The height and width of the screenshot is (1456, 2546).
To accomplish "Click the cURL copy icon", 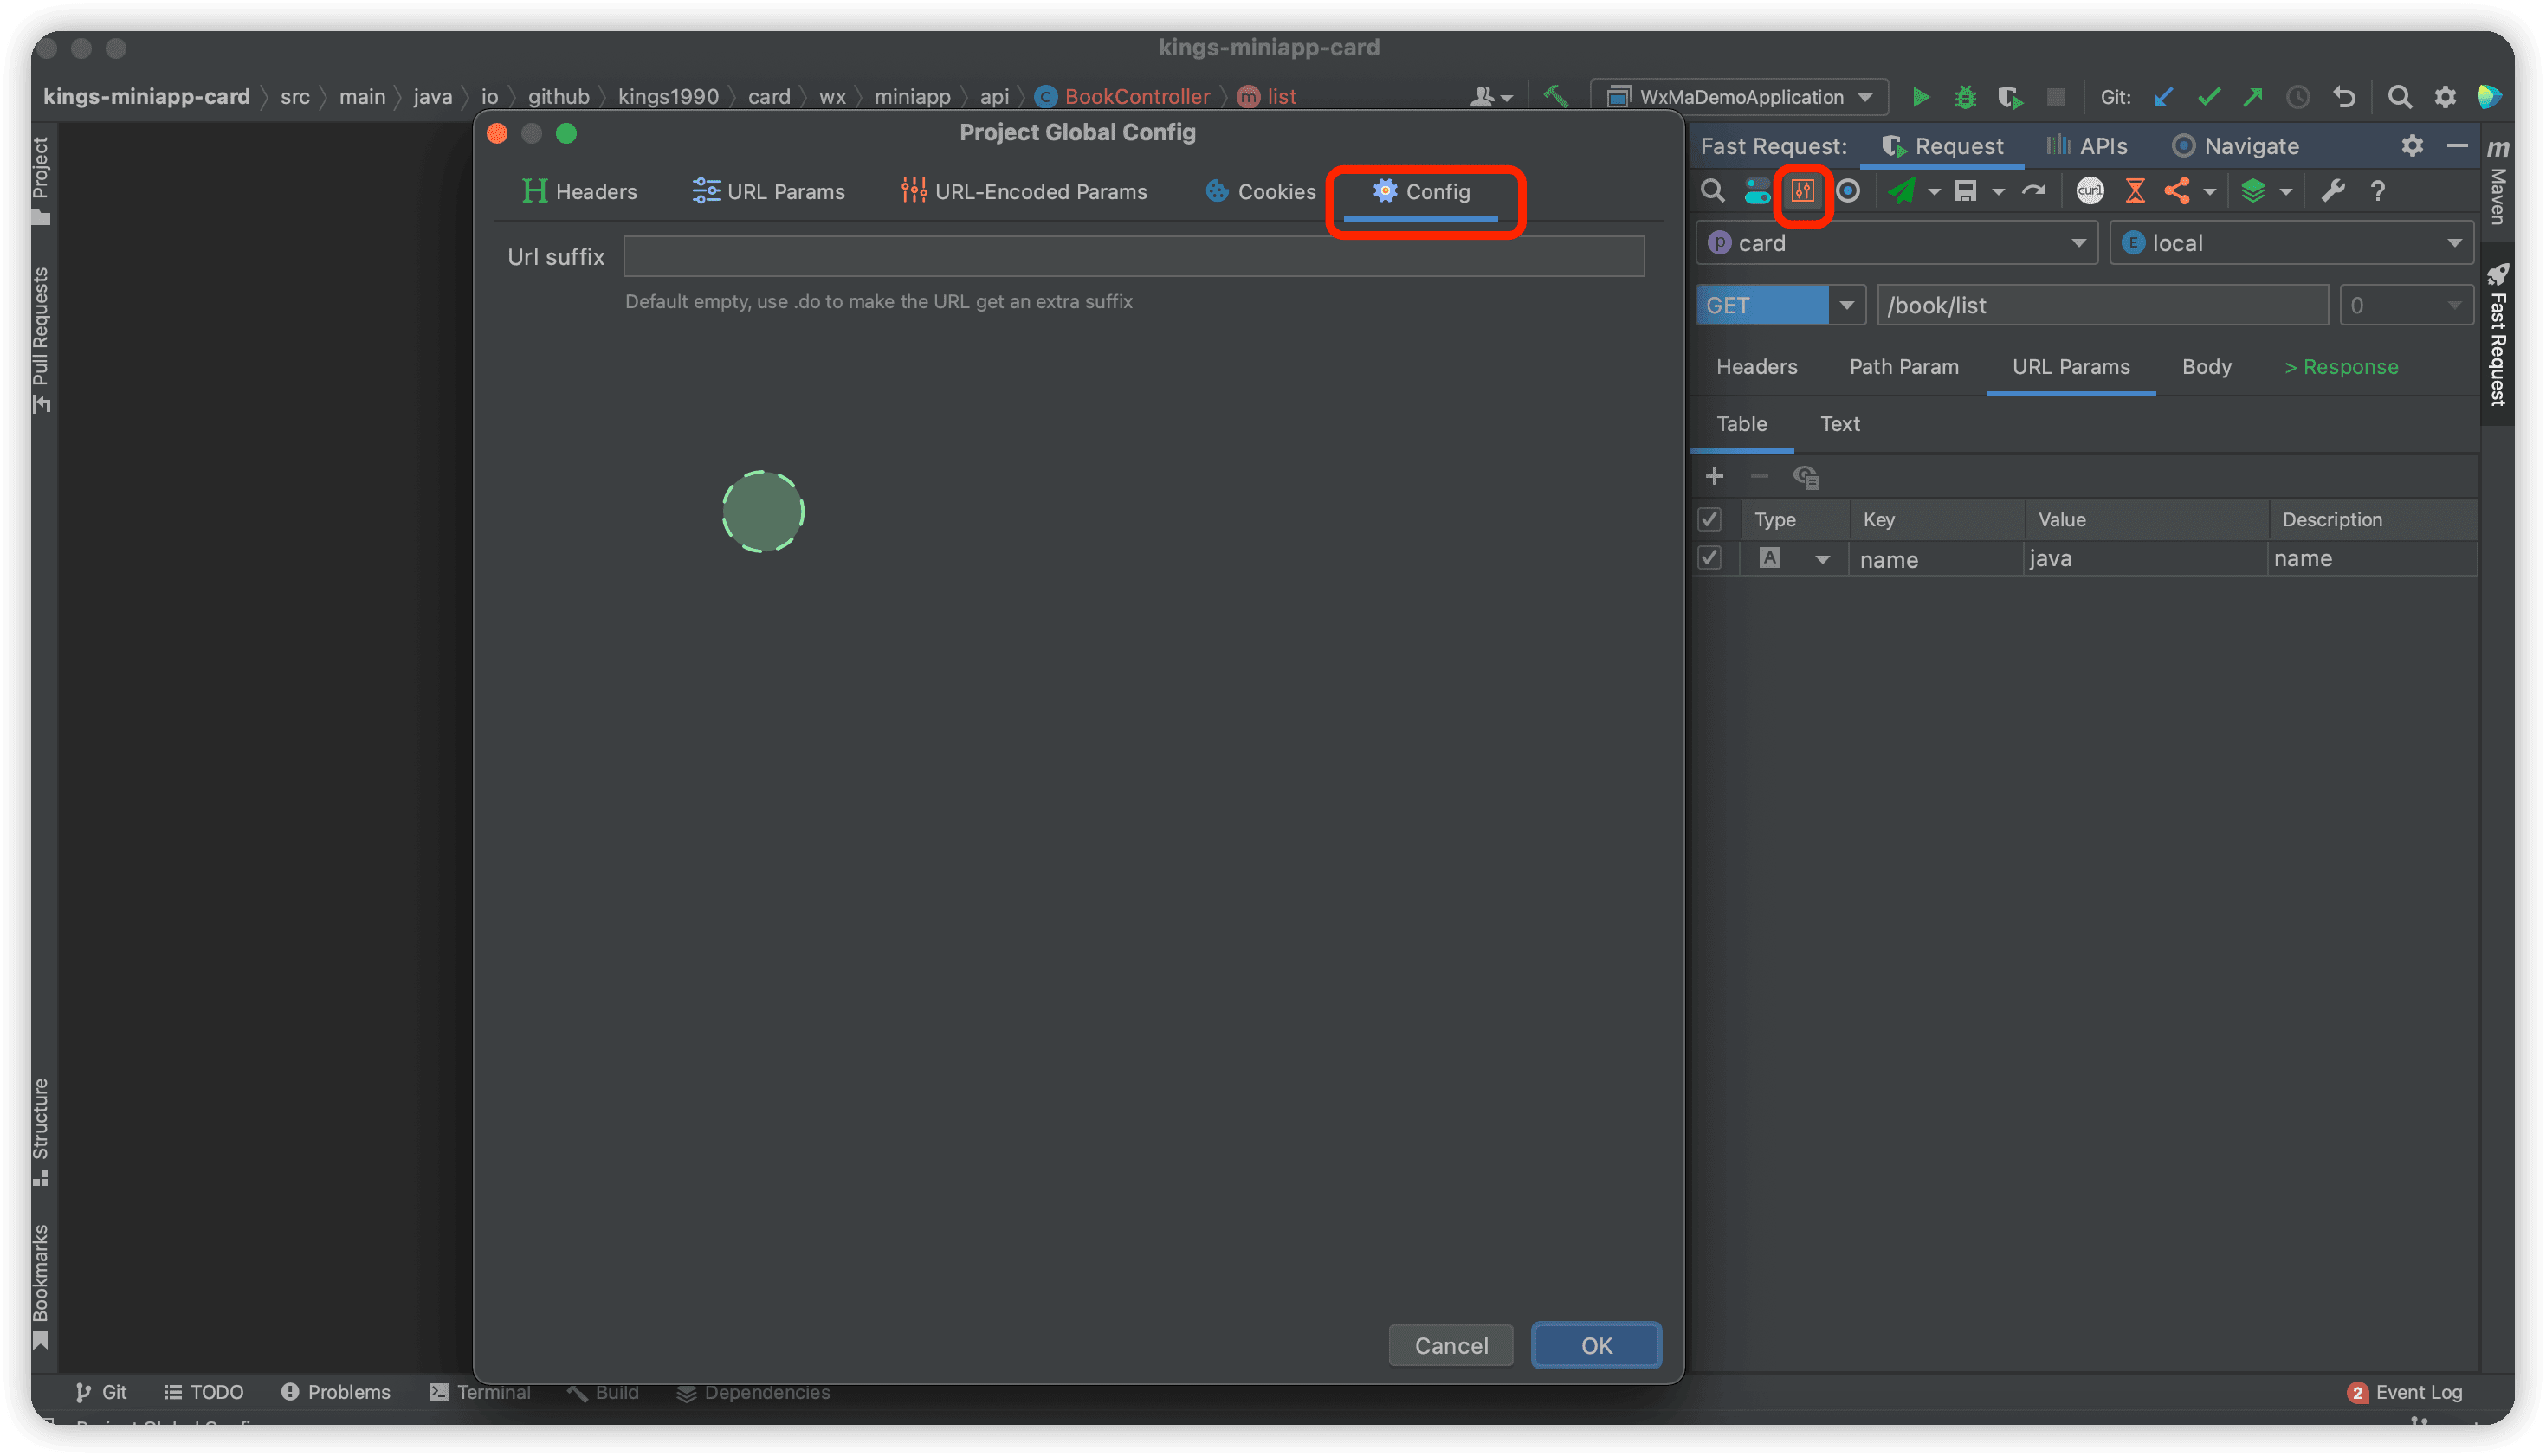I will (2089, 191).
